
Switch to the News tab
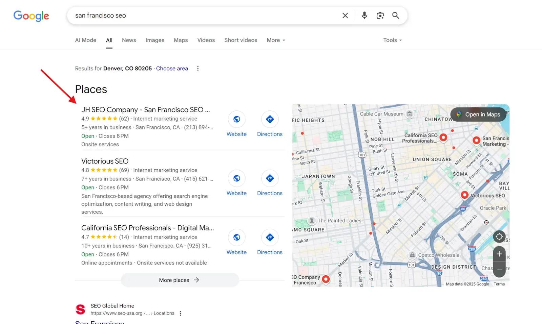point(129,40)
